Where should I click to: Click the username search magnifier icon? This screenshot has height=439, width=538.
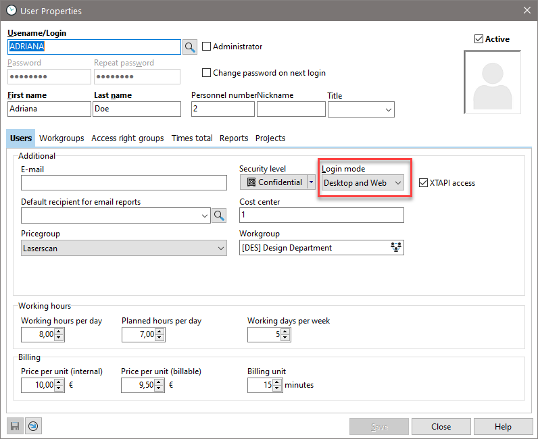coord(190,47)
